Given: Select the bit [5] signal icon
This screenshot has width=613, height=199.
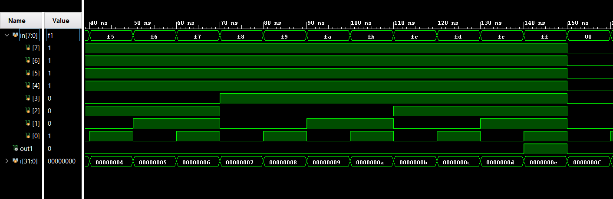Looking at the screenshot, I should tap(28, 73).
